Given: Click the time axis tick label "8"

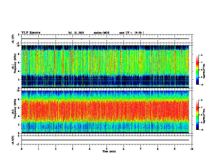Looking at the screenshot, I should click(x=158, y=149).
